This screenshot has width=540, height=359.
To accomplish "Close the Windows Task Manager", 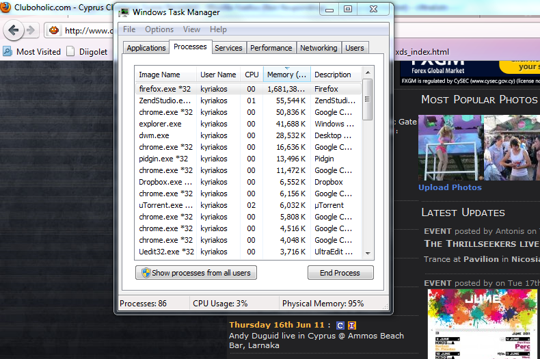I will click(374, 10).
